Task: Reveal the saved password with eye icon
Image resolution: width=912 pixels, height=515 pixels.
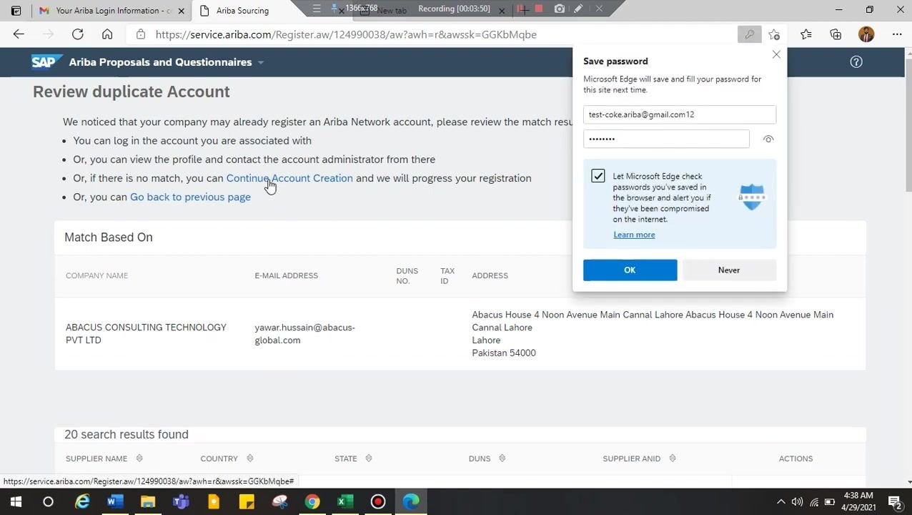Action: click(x=768, y=139)
